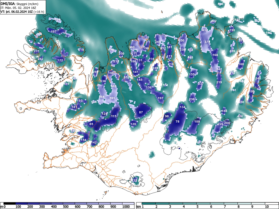Screen dimensions: 279x209
Task: Select the value 360 on the map
Action: click(x=132, y=47)
